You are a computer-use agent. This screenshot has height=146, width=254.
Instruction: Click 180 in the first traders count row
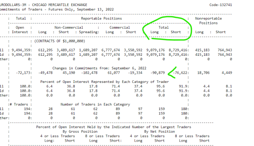point(185,109)
